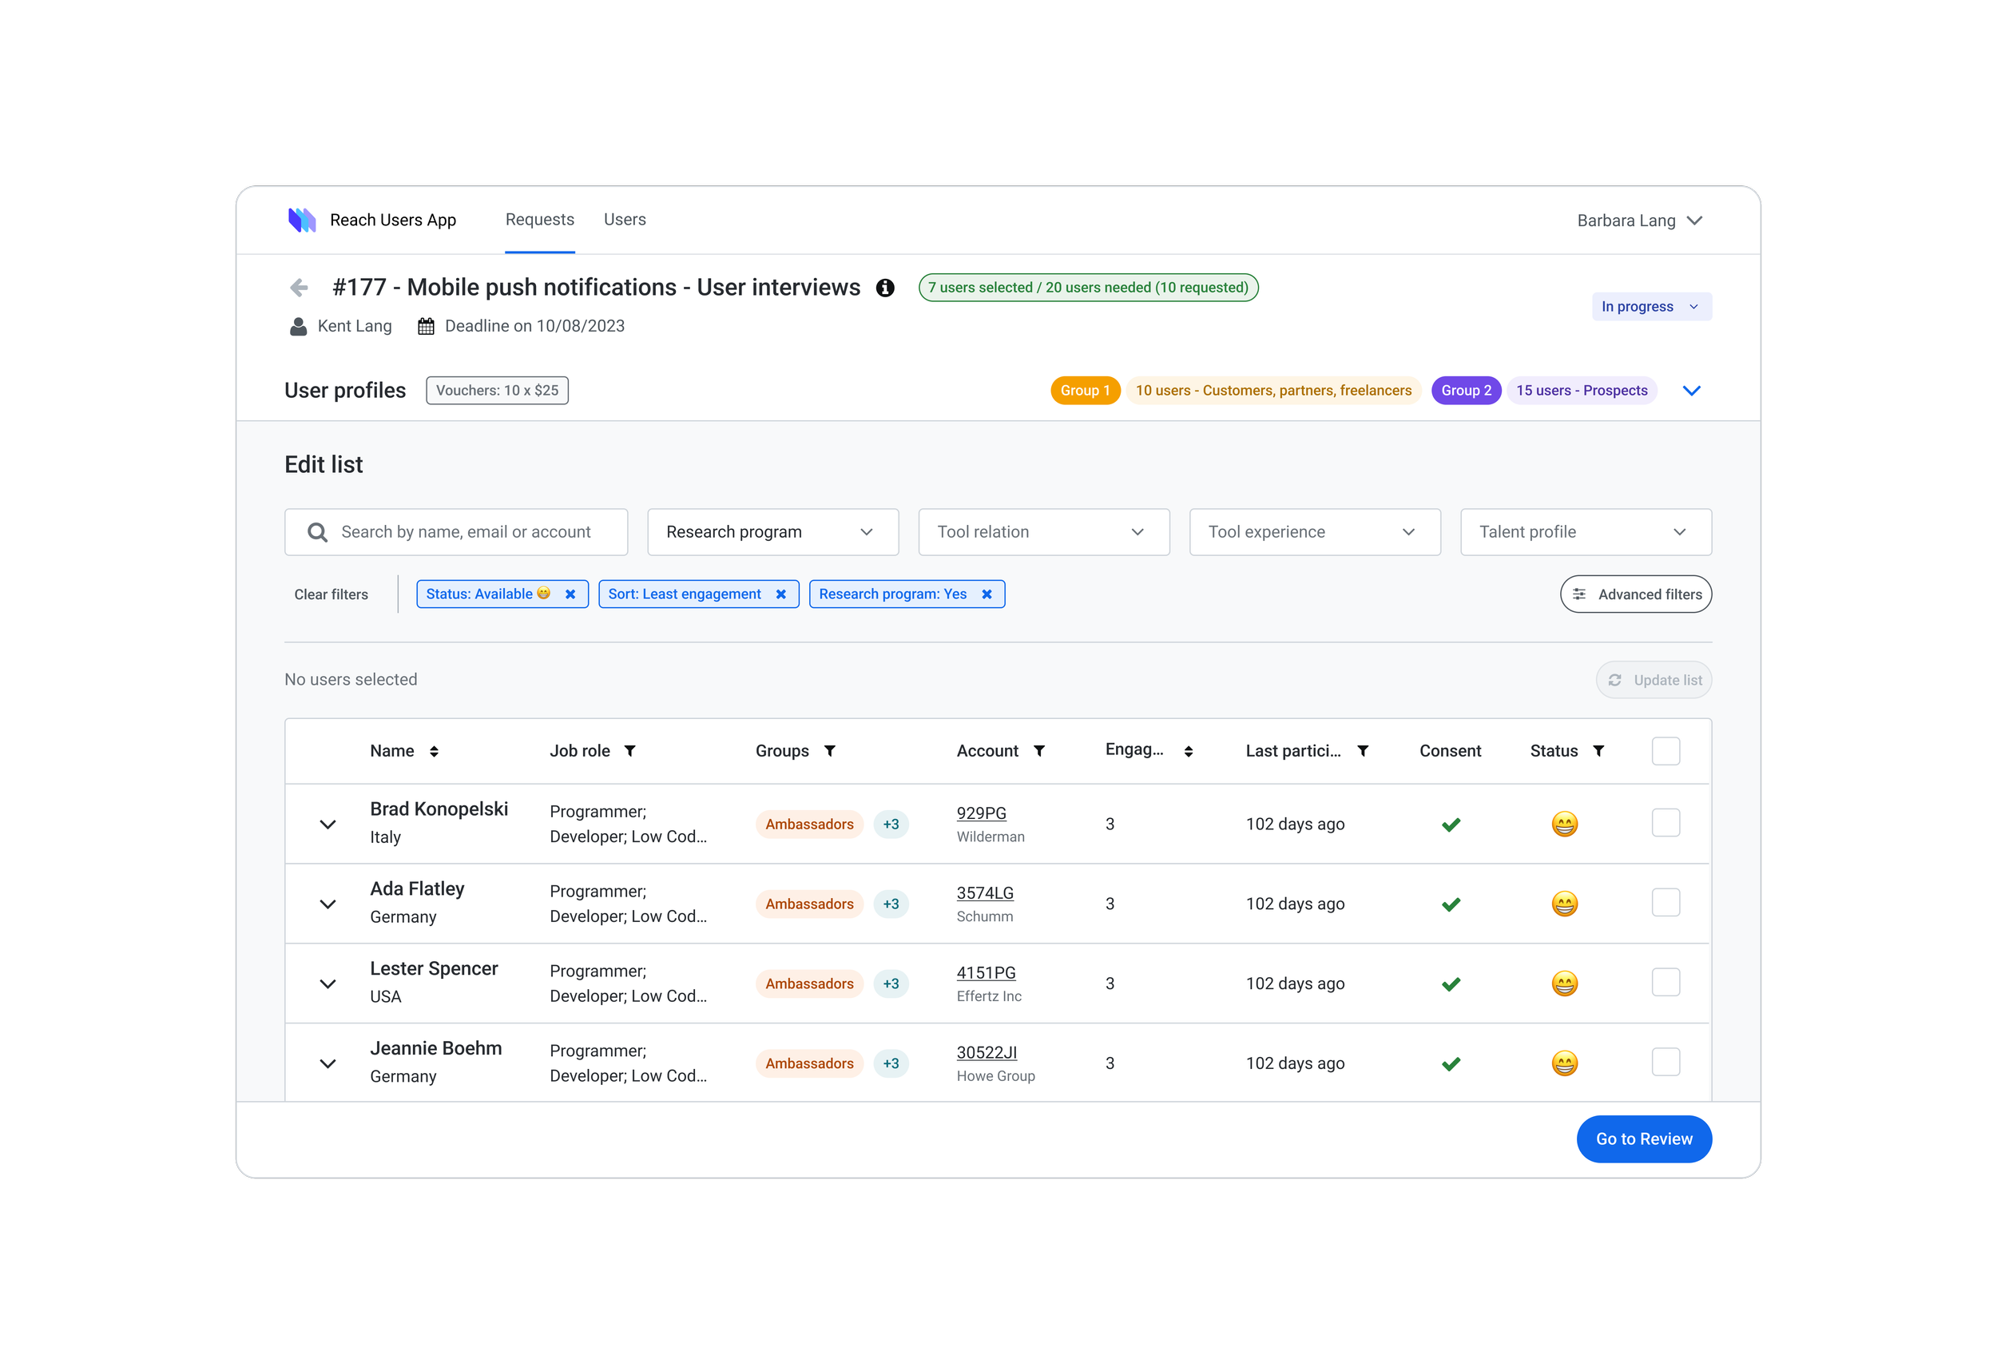Open the In progress status dropdown
Screen dimensions: 1997x1363
pos(1650,307)
